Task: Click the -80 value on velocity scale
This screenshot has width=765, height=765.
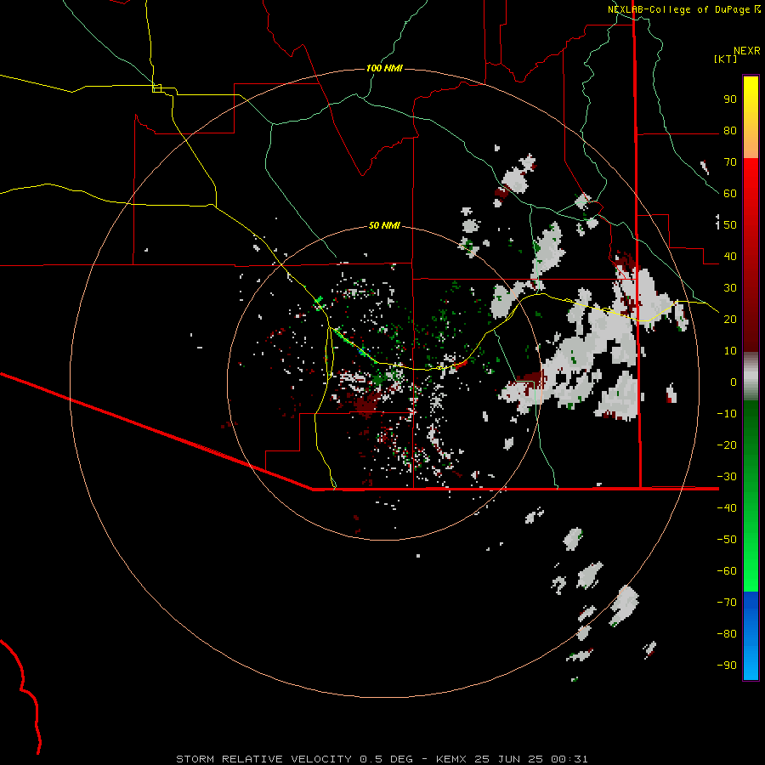Action: (727, 634)
